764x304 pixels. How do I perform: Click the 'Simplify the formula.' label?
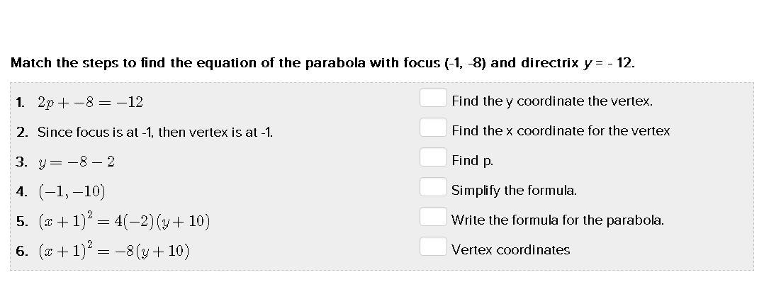pos(514,191)
